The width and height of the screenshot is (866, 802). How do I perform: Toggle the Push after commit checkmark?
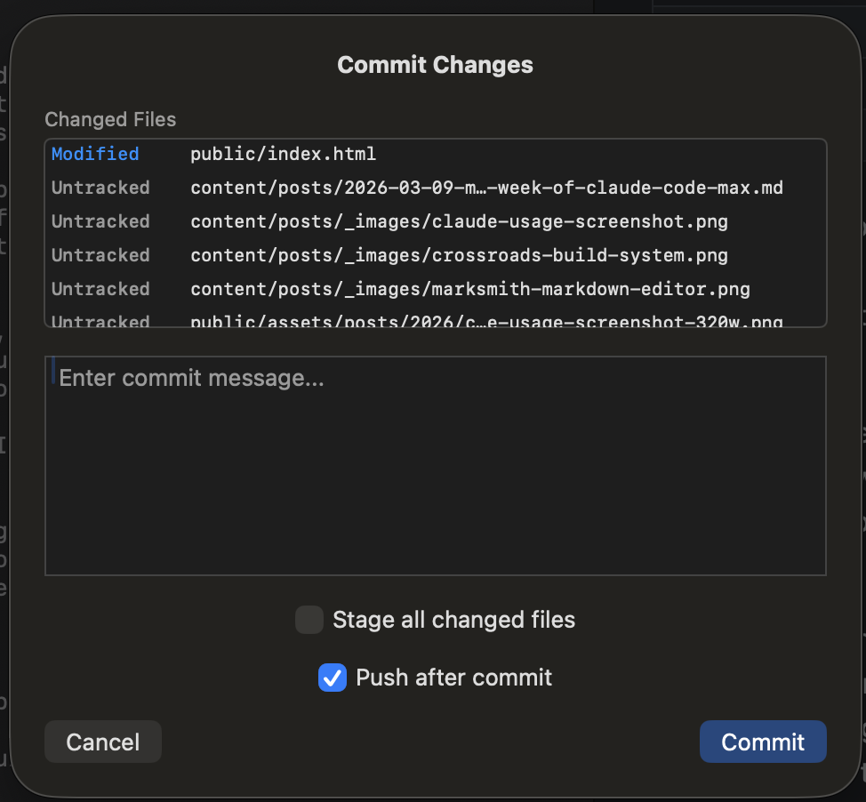click(x=332, y=678)
